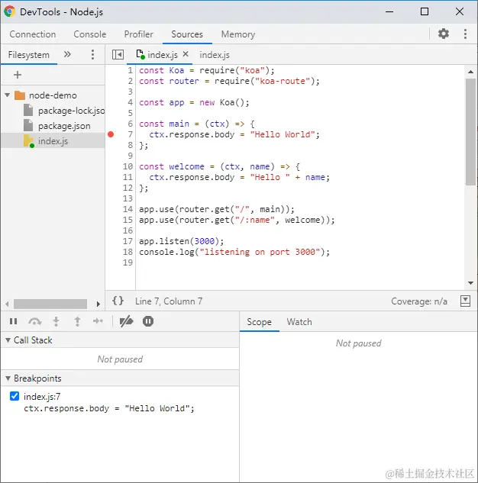The image size is (478, 483).
Task: Show the Watch pane tab
Action: (299, 322)
